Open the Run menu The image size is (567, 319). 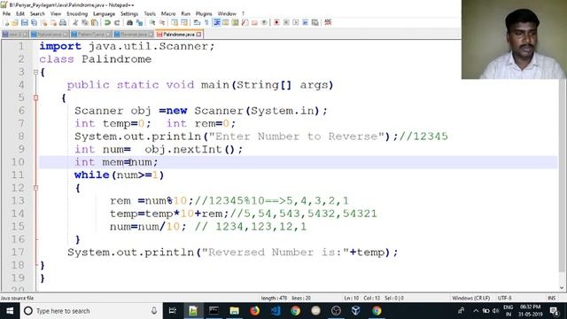point(185,13)
